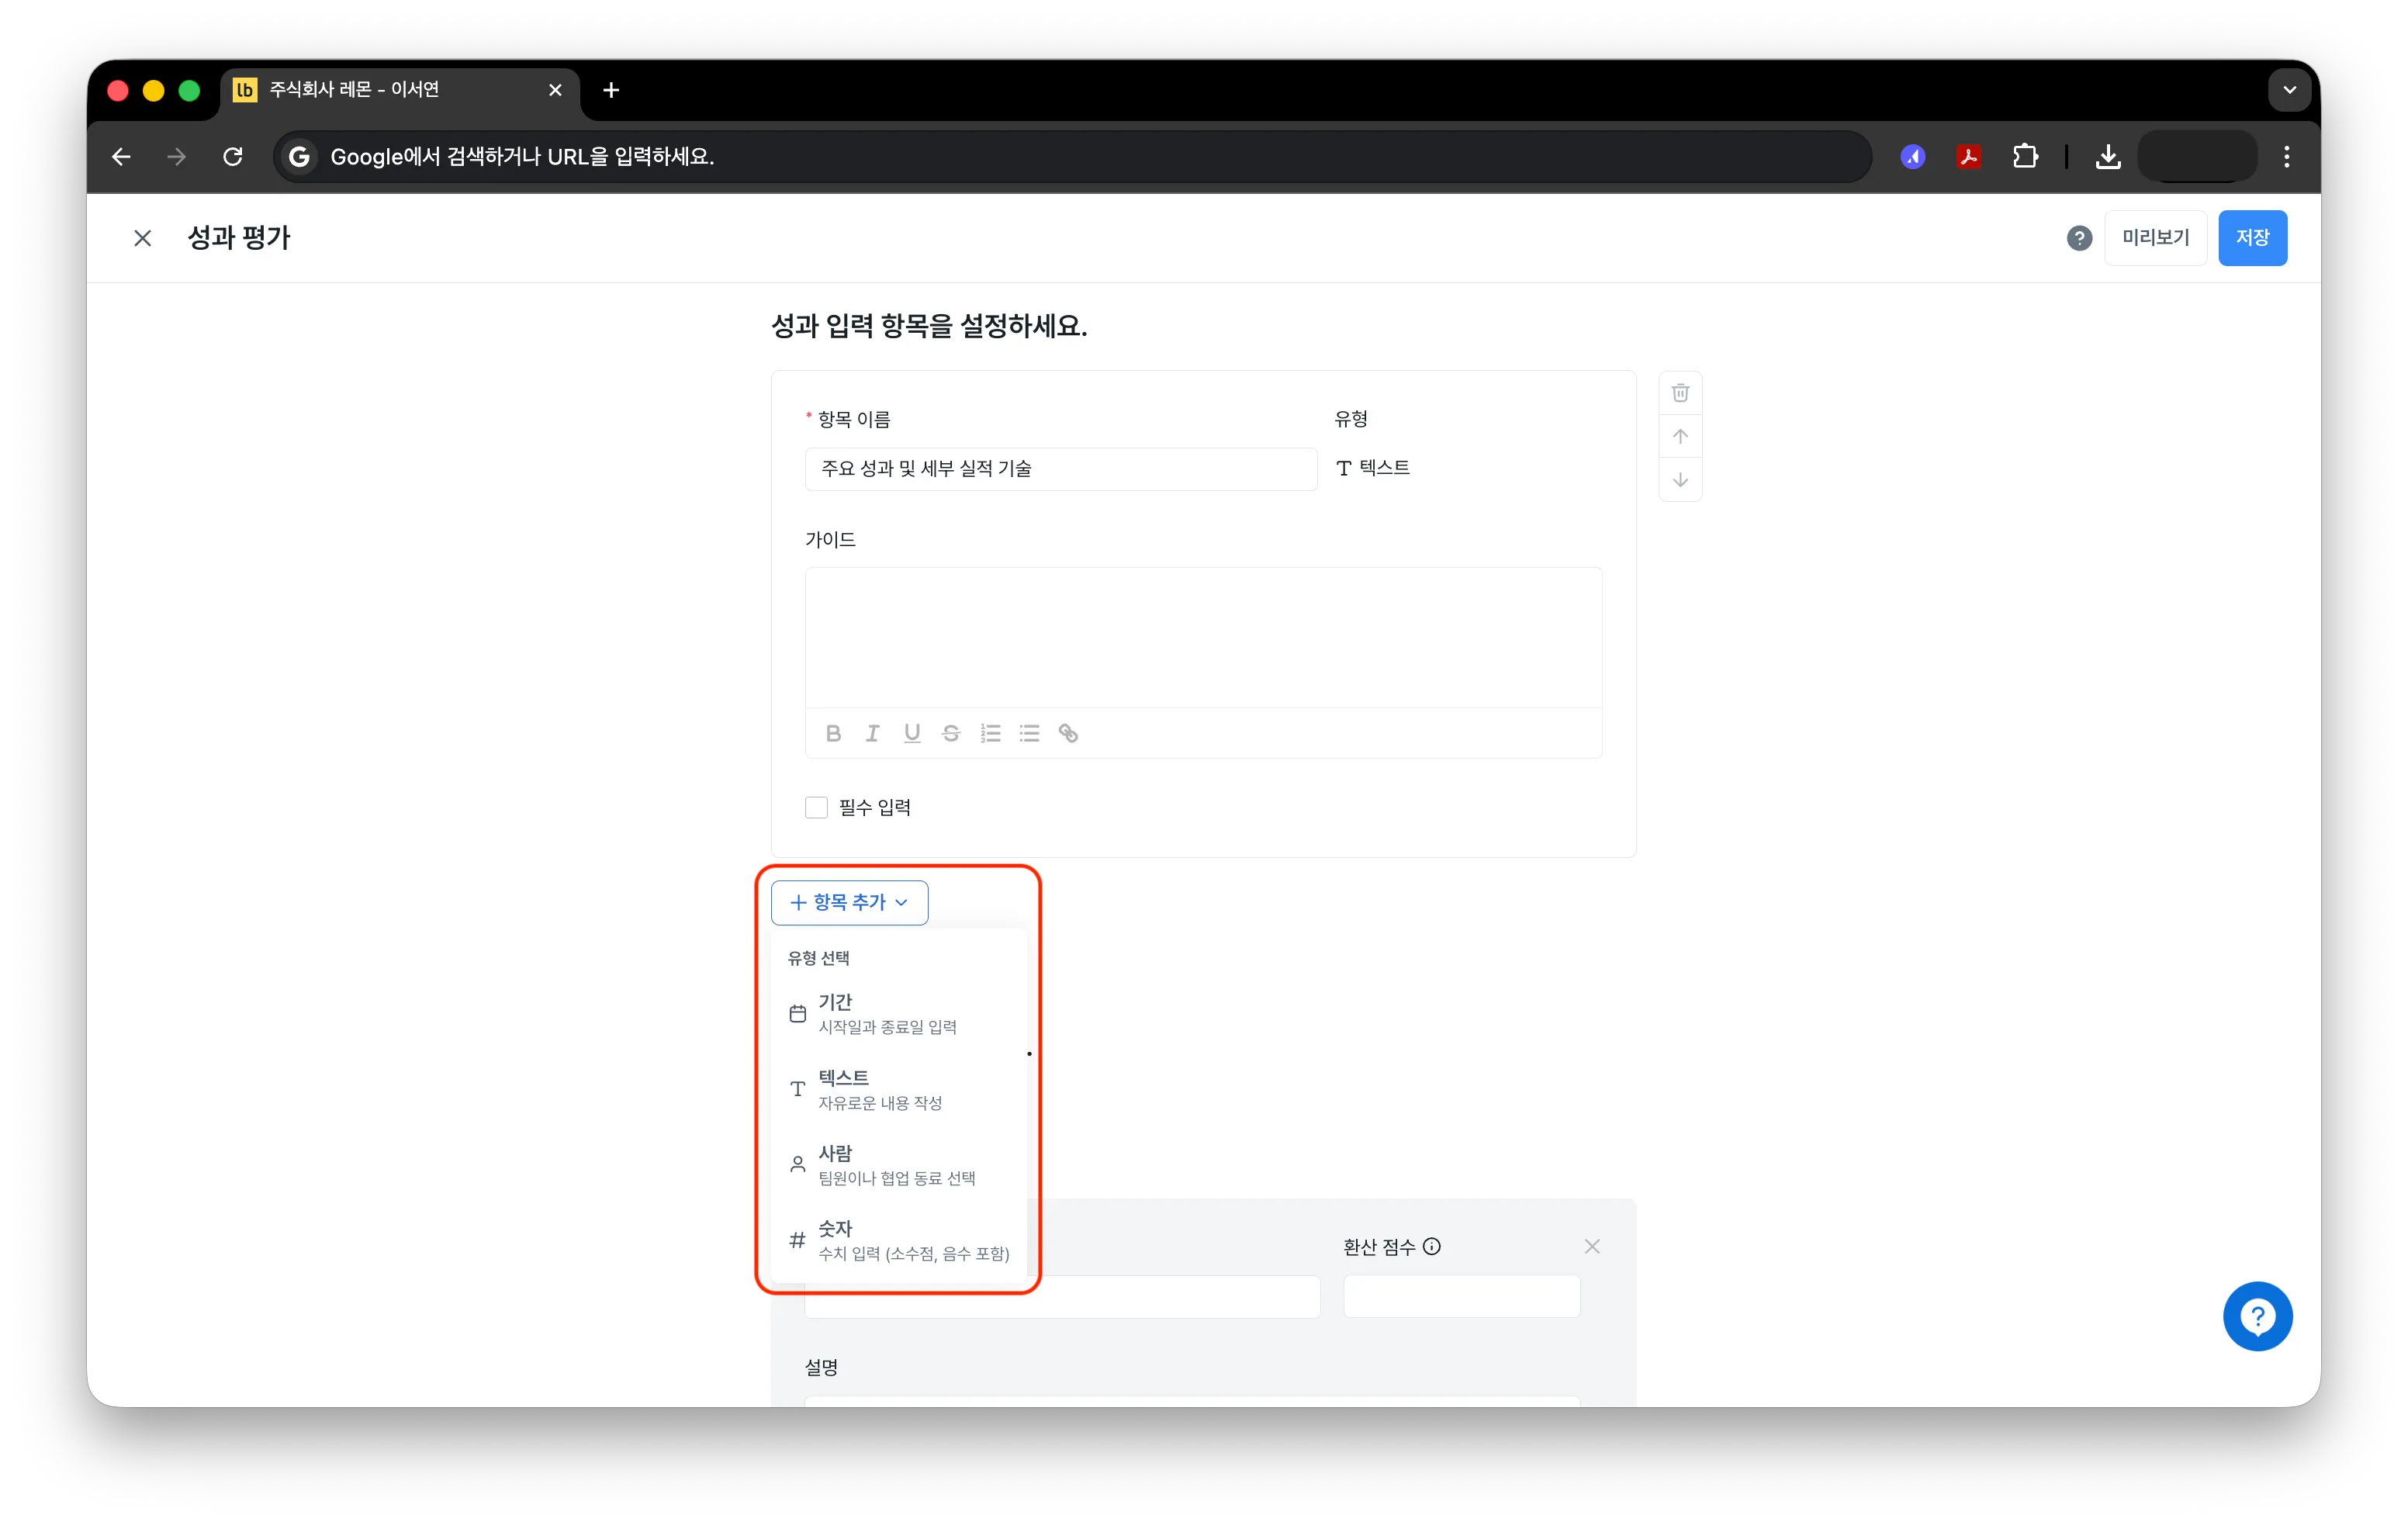
Task: Toggle italic formatting in guide editor
Action: coord(872,733)
